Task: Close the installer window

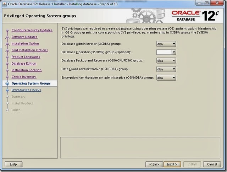Action: coord(217,3)
